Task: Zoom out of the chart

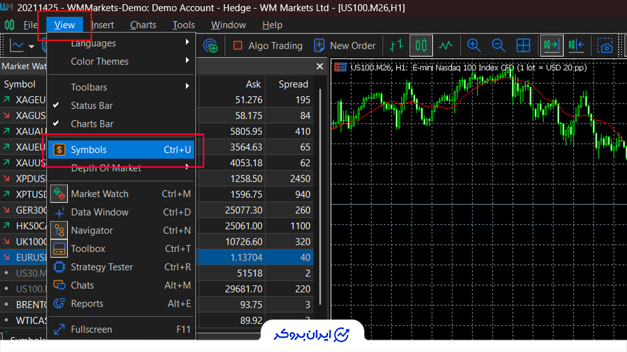Action: click(x=499, y=45)
